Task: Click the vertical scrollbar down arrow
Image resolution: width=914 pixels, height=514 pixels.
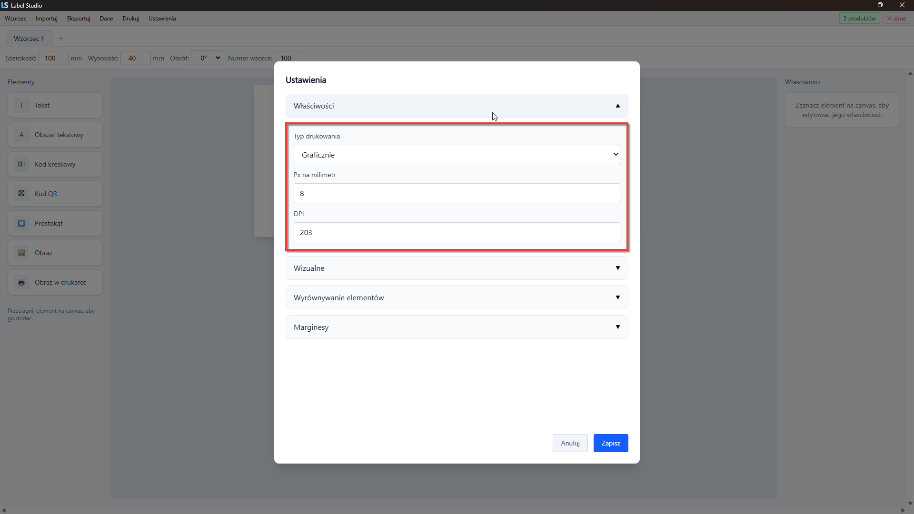Action: click(x=910, y=503)
